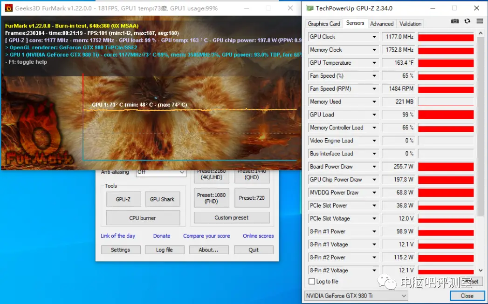Image resolution: width=488 pixels, height=304 pixels.
Task: Open FurMark Settings
Action: 120,250
